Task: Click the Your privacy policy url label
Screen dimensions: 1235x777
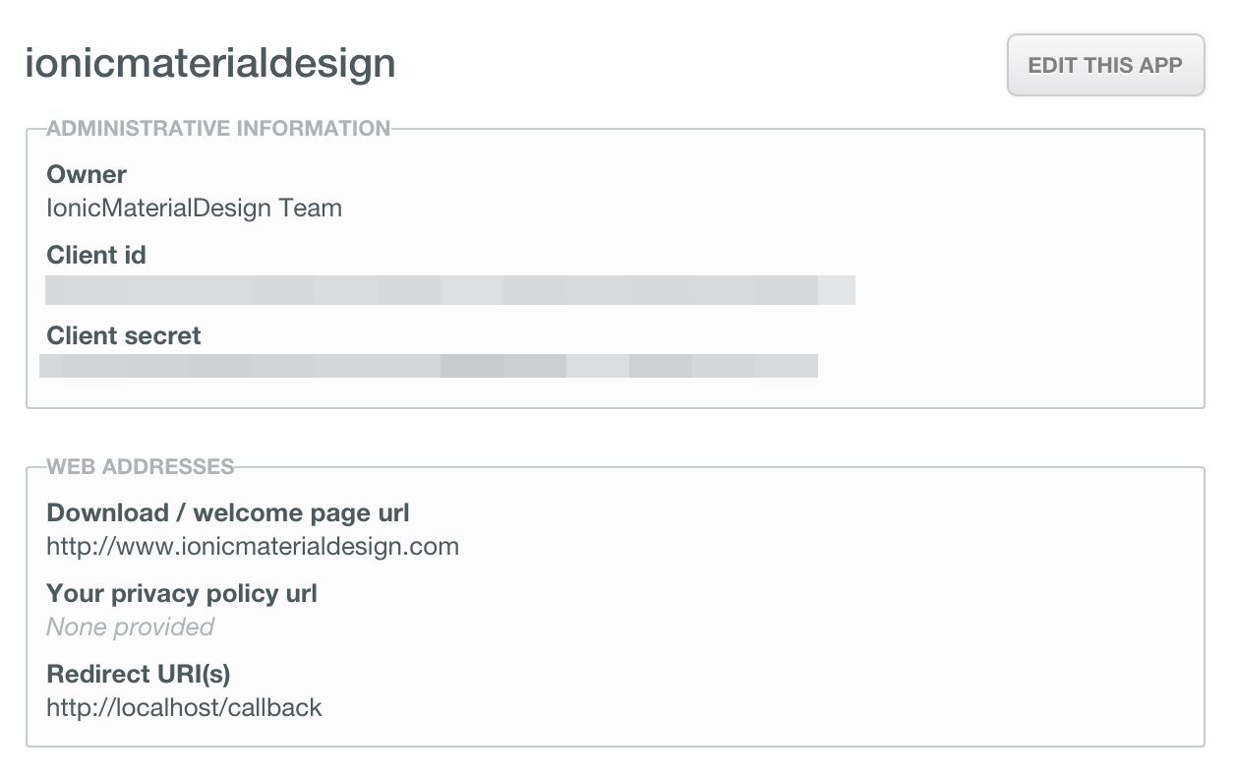Action: (x=182, y=594)
